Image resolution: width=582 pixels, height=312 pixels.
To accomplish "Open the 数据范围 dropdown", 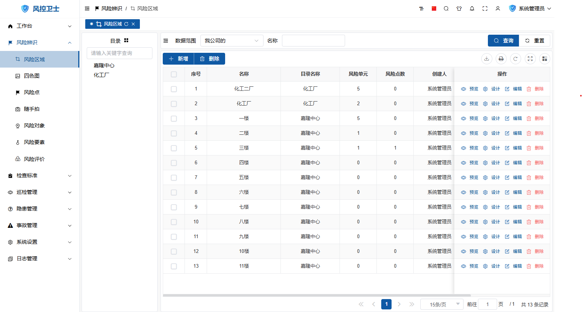I will [x=231, y=41].
